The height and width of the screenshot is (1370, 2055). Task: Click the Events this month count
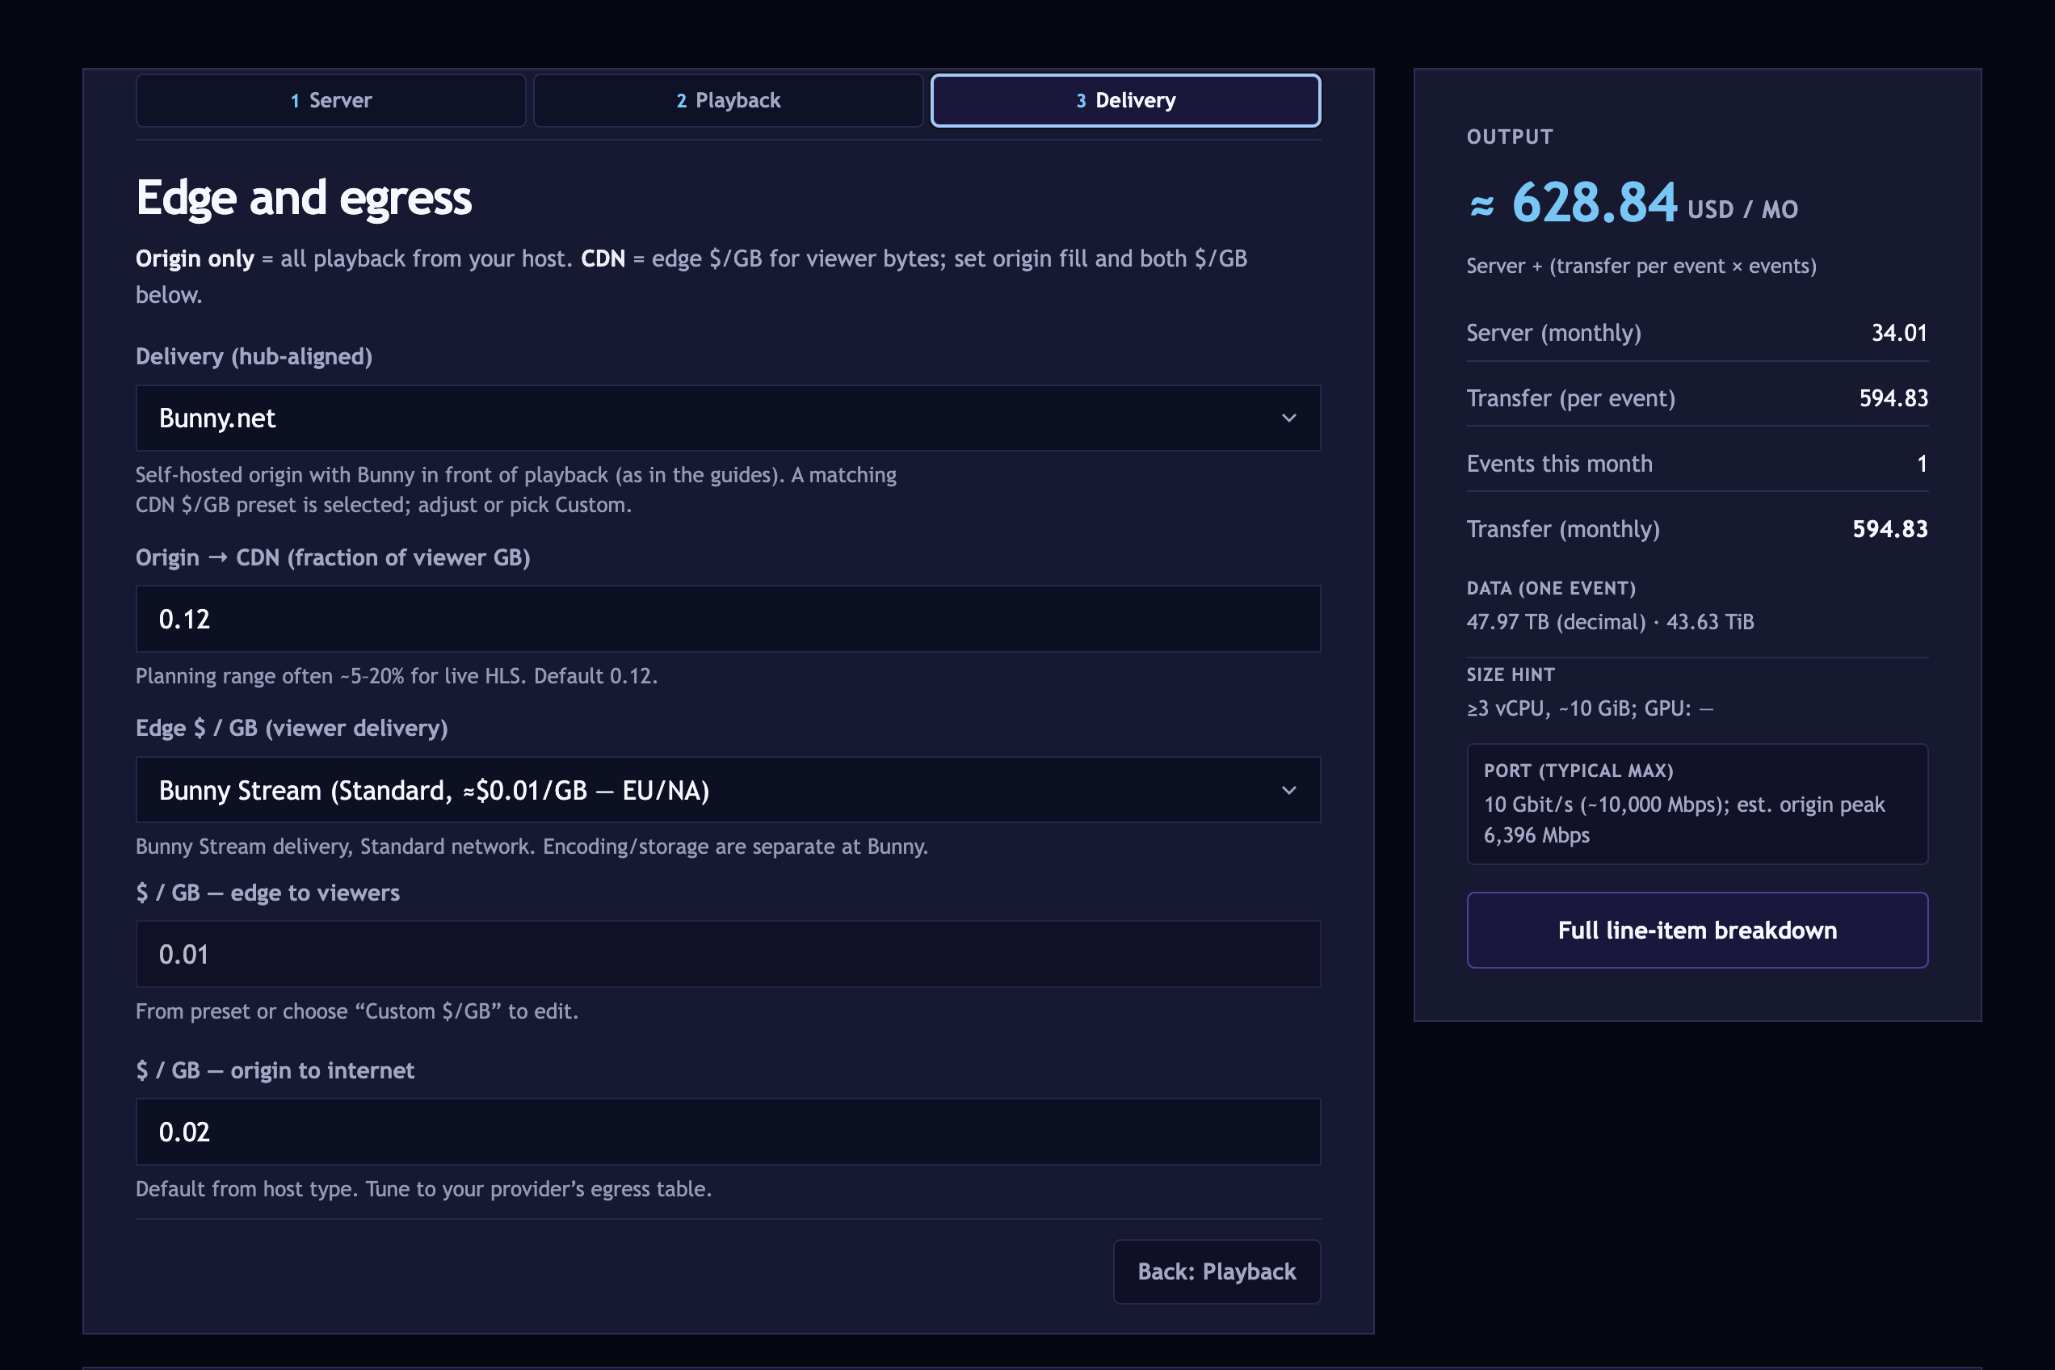click(1696, 463)
